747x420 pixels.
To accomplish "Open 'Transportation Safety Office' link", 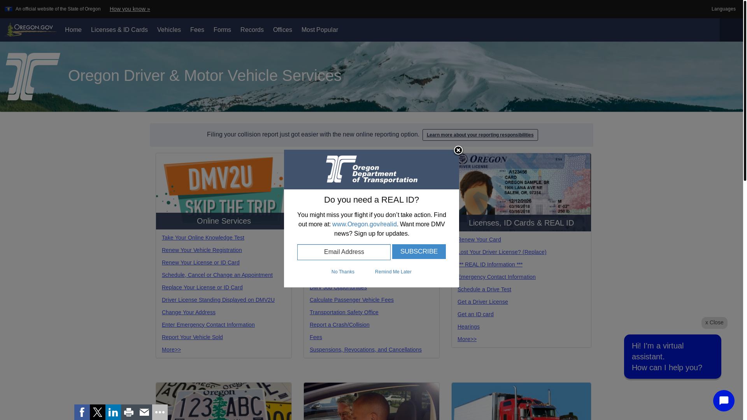I will (x=344, y=312).
